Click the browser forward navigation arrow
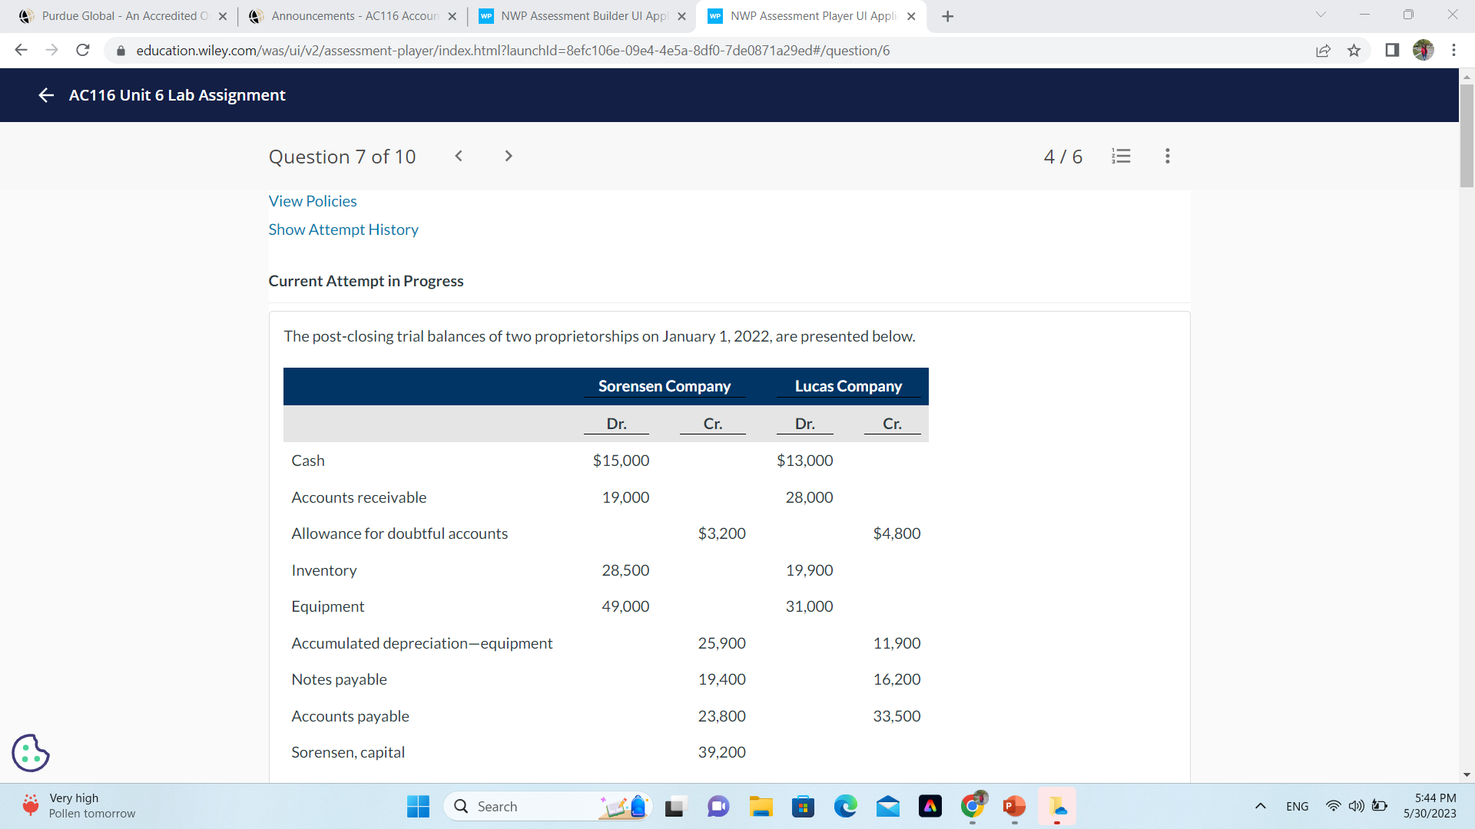 point(51,50)
